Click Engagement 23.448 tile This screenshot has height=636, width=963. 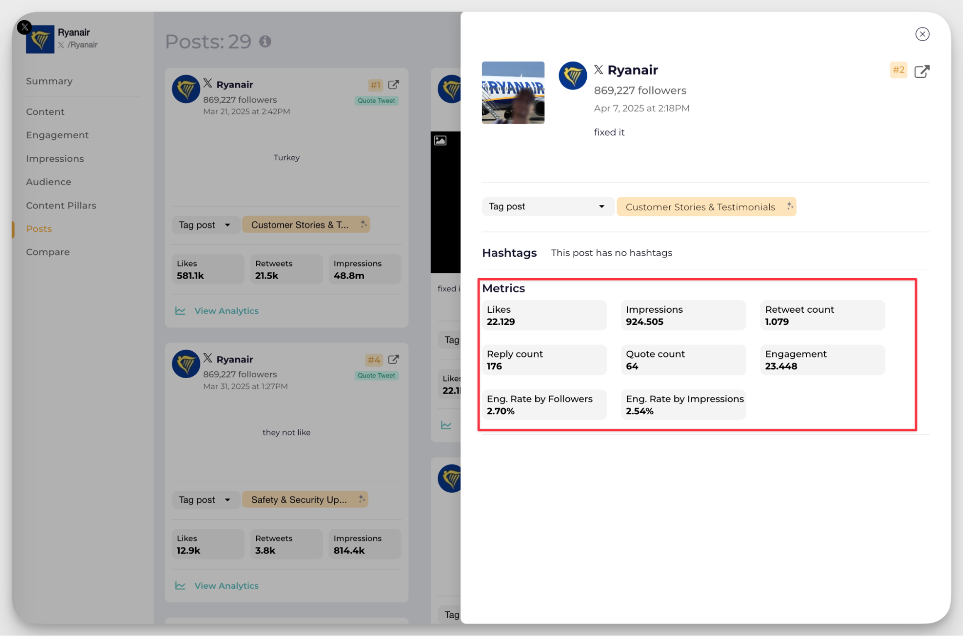[x=822, y=360]
